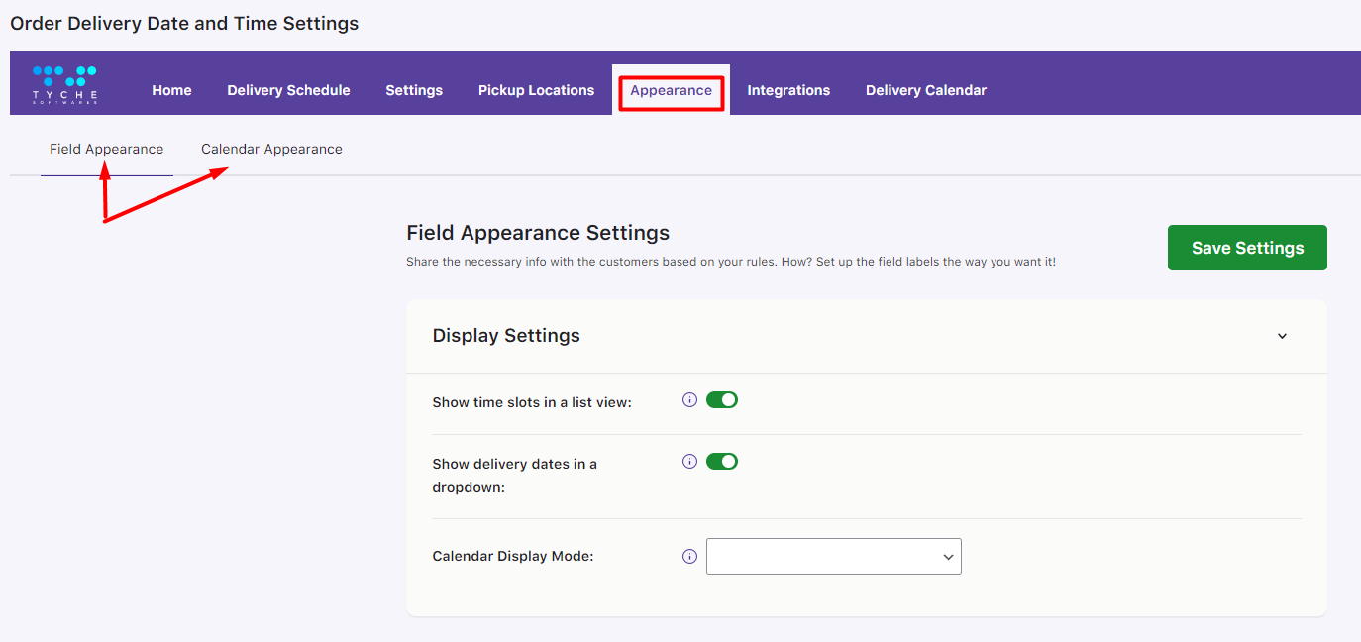Select the Field Appearance tab

pyautogui.click(x=106, y=149)
